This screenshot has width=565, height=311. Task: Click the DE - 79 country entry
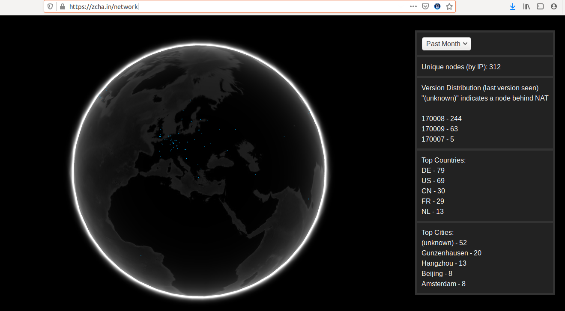click(x=433, y=170)
